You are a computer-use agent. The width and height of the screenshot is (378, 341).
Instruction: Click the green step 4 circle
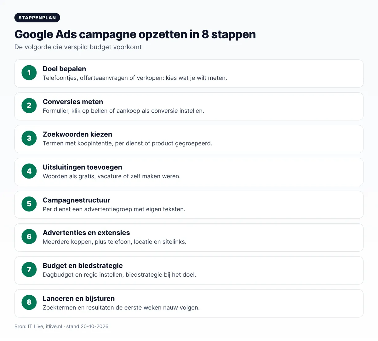[29, 171]
